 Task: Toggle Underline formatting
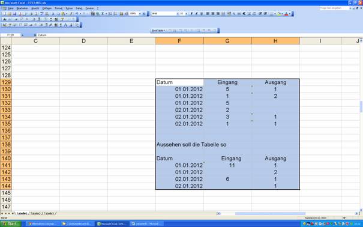point(202,14)
